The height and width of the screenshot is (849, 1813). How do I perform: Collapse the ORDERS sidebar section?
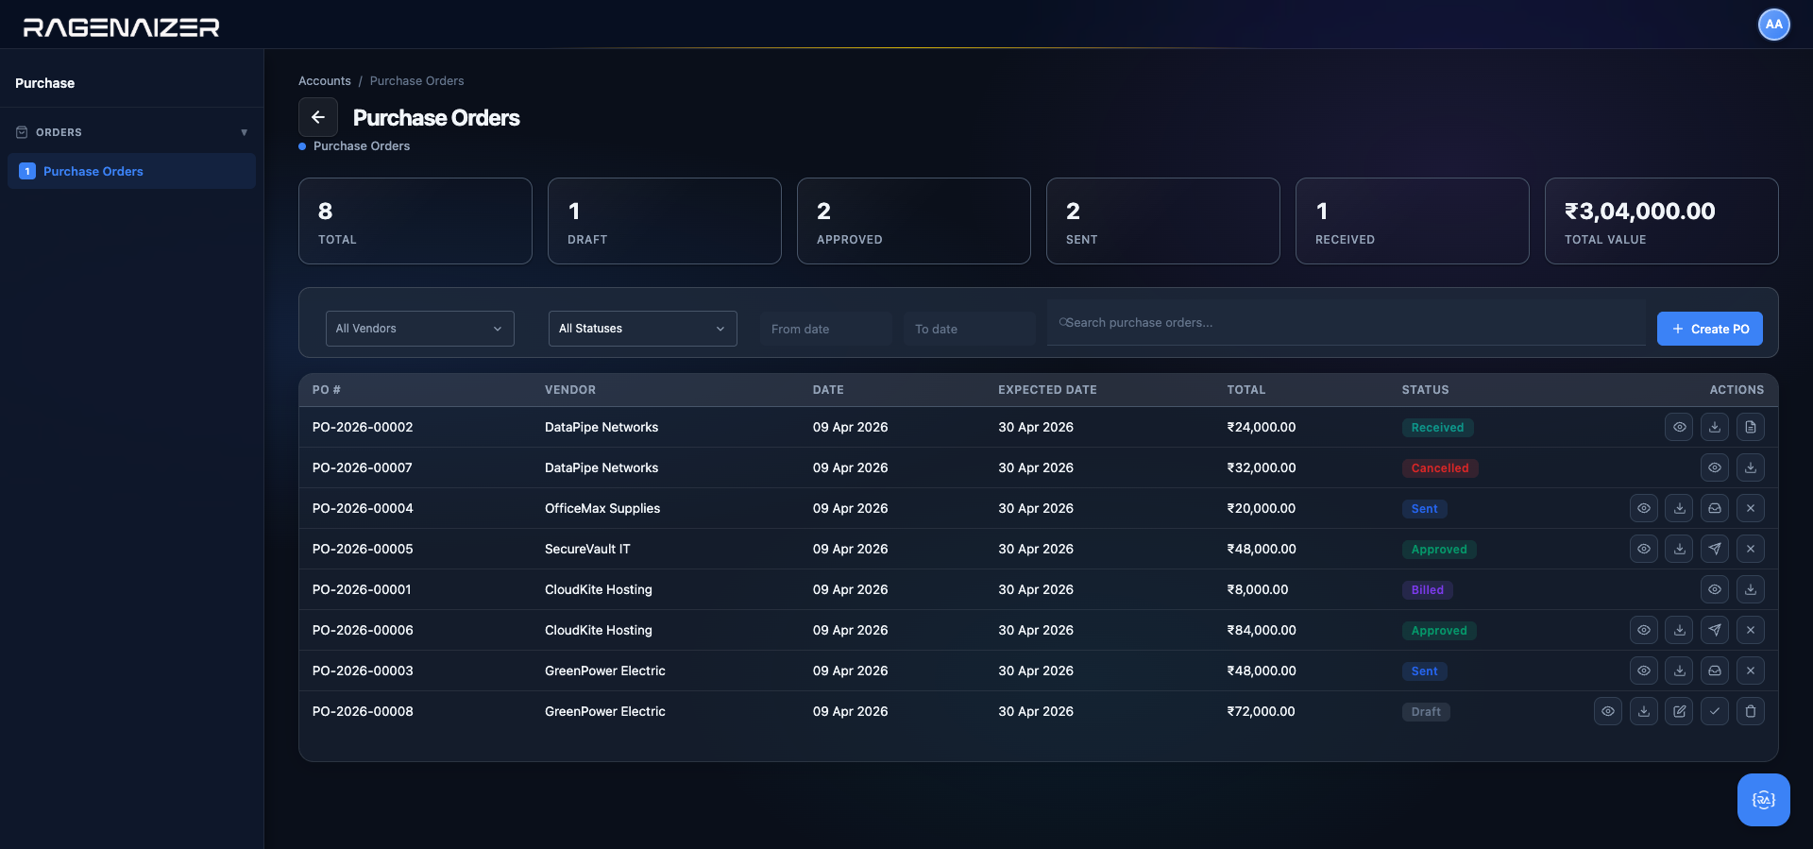click(x=131, y=132)
